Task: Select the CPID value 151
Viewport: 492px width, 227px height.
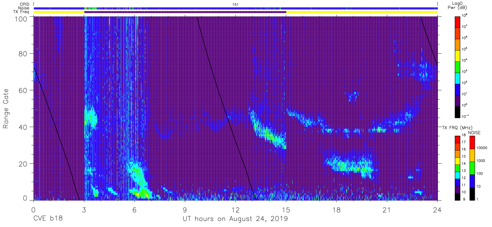Action: pos(235,4)
